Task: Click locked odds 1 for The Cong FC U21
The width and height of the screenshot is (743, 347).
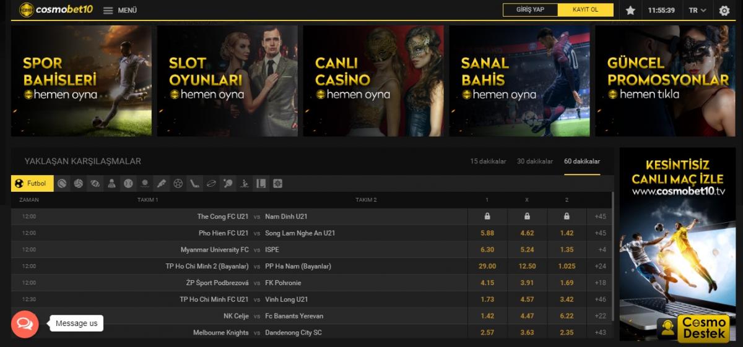Action: click(487, 216)
